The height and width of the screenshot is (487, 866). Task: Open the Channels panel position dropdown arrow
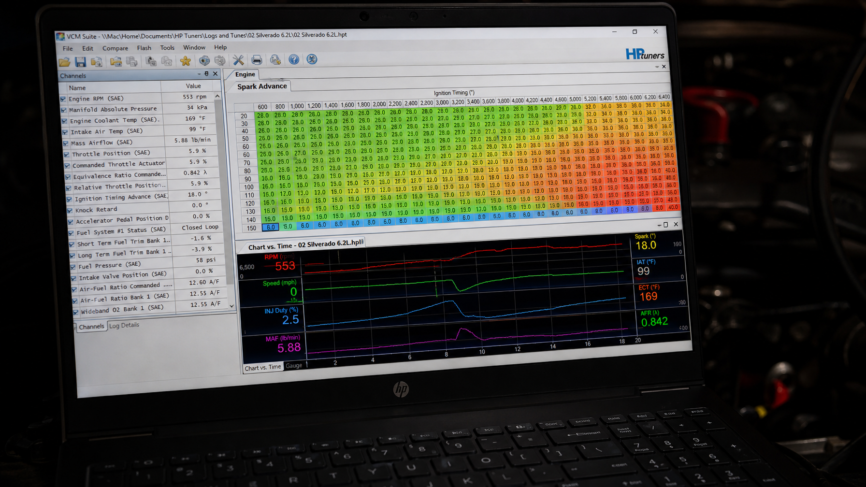click(199, 74)
